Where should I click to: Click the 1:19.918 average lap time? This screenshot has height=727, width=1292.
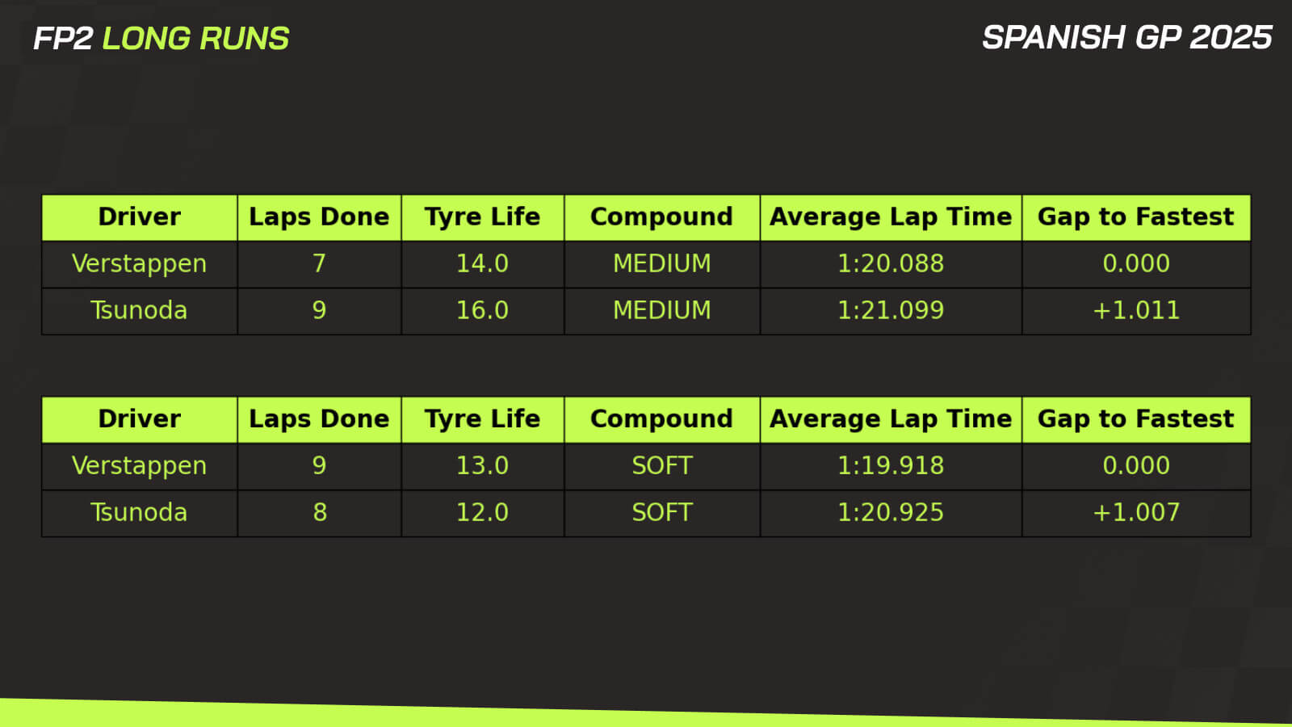pos(890,466)
